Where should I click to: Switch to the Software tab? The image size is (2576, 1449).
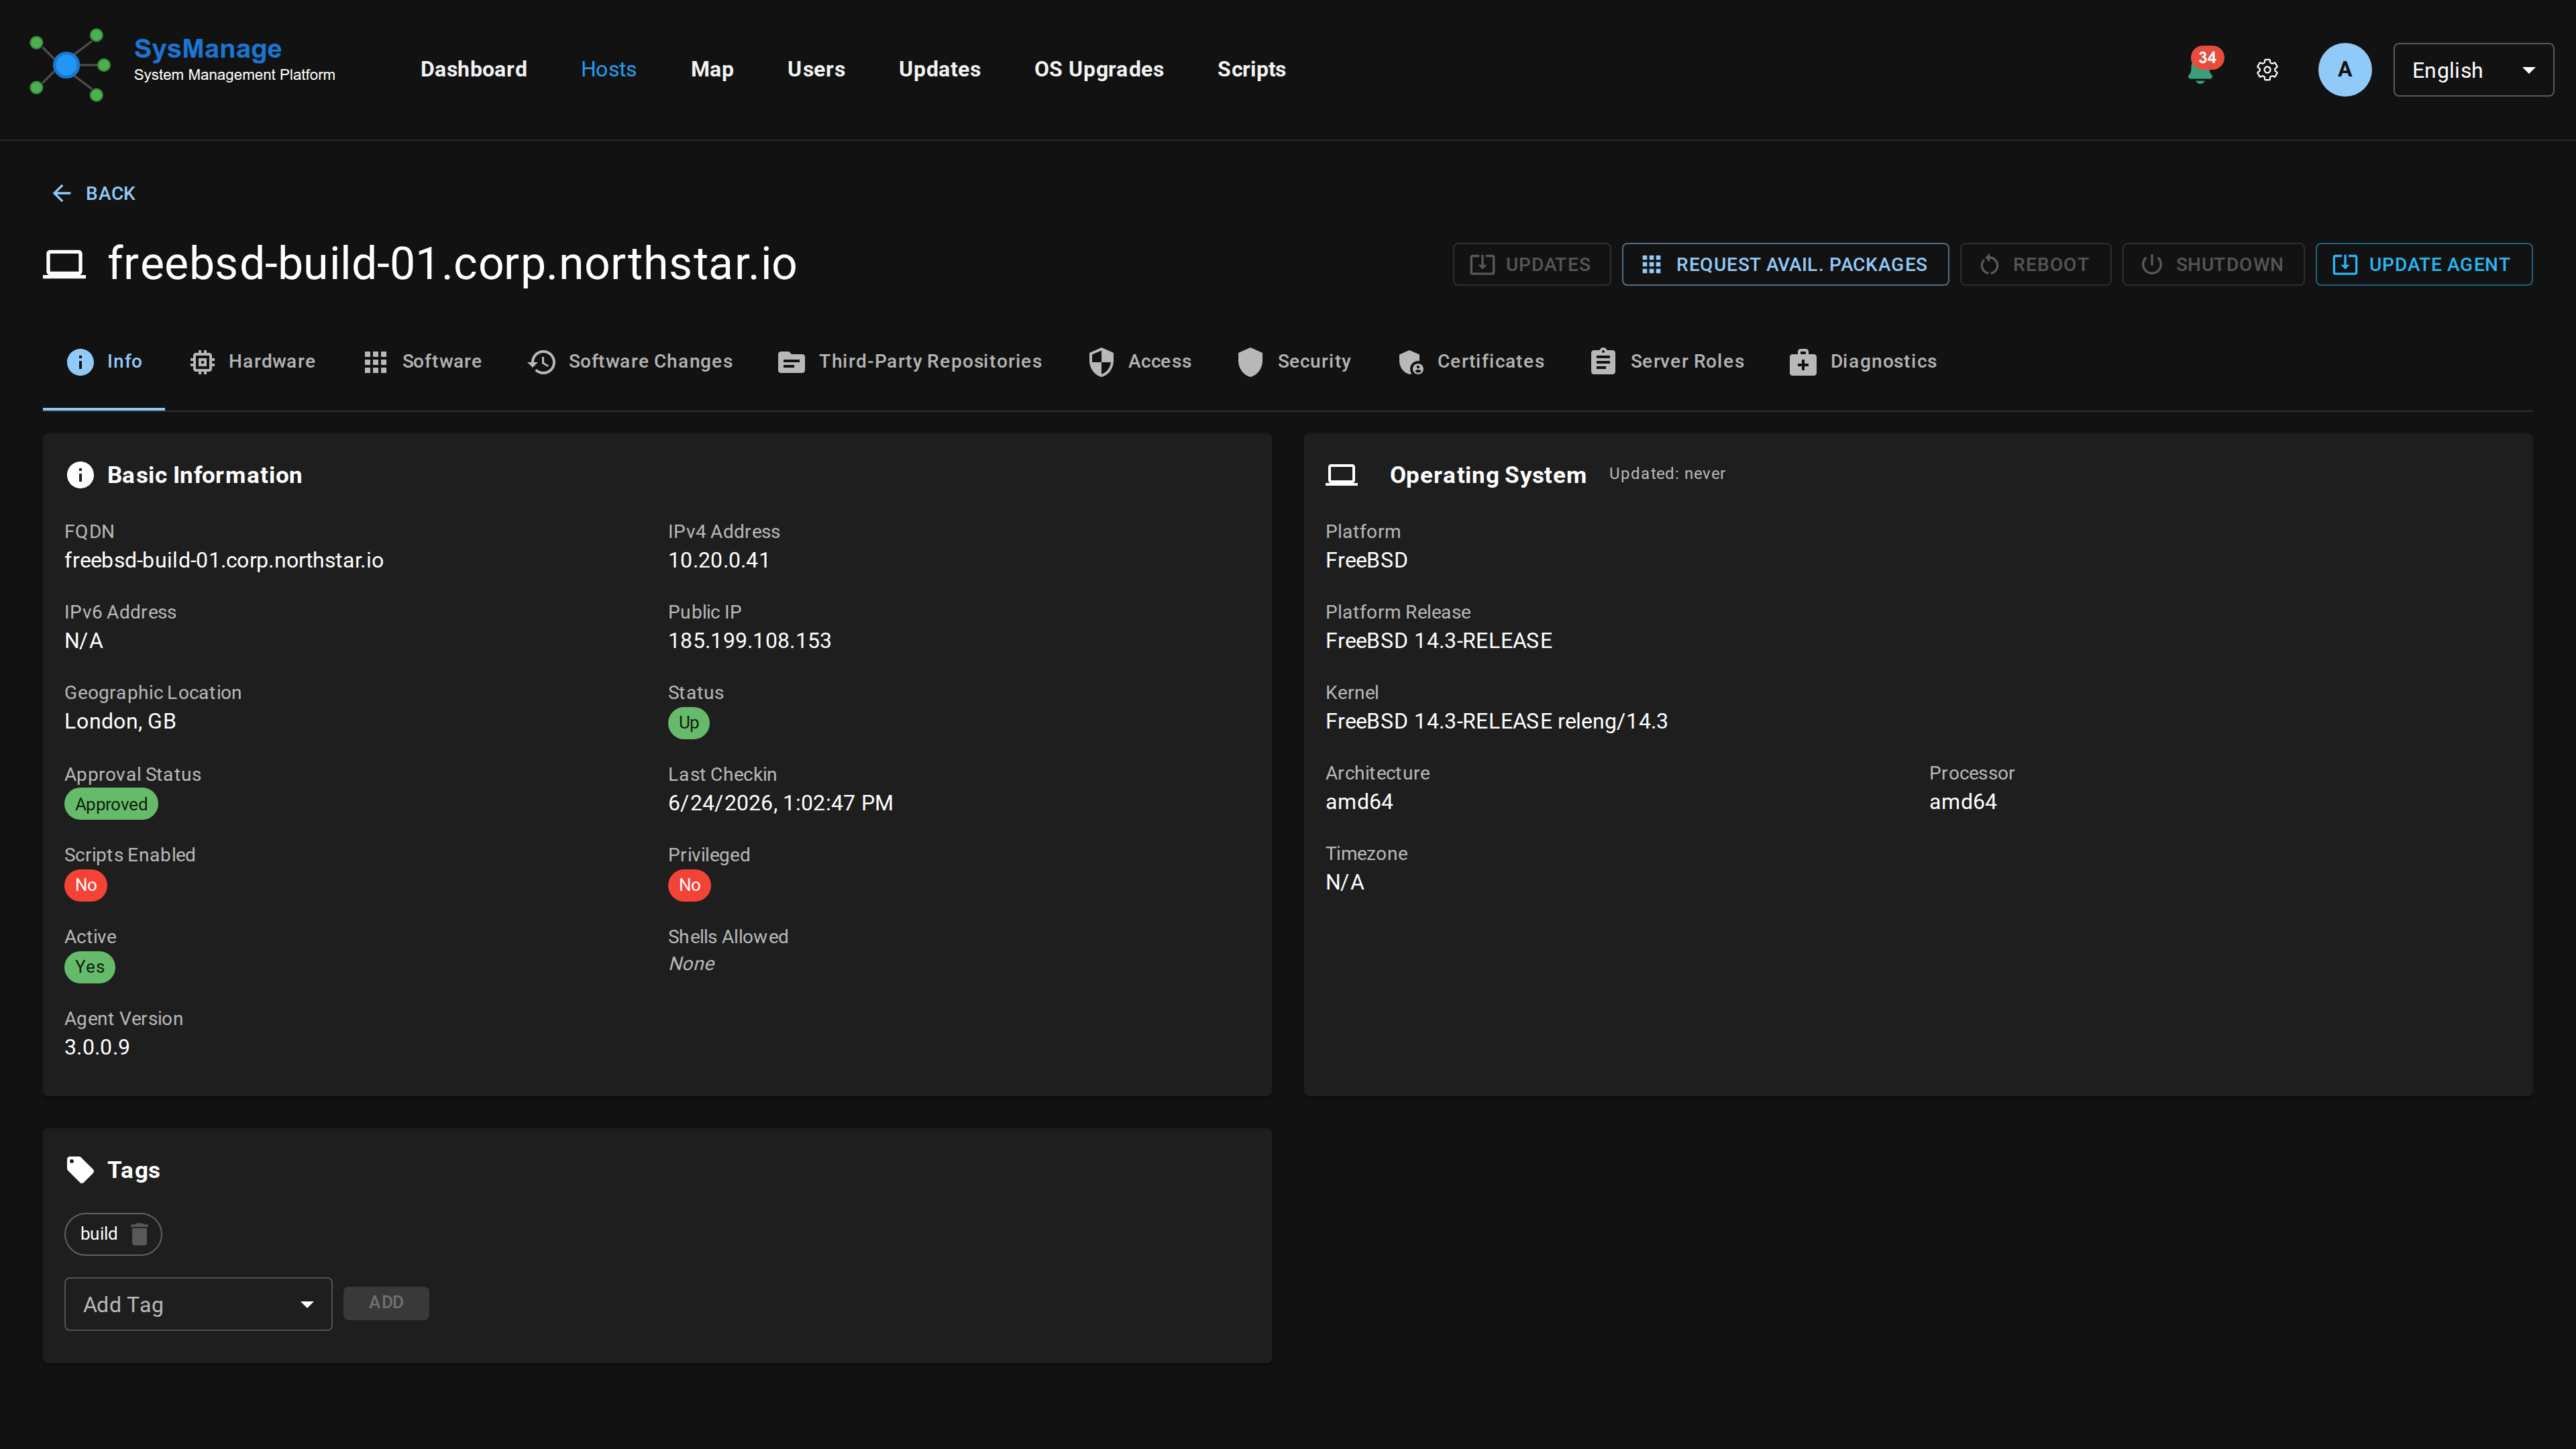(x=423, y=362)
